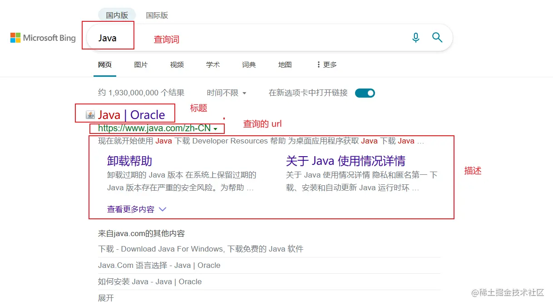Expand the arrow next to java.com URL
The height and width of the screenshot is (306, 553).
(216, 129)
